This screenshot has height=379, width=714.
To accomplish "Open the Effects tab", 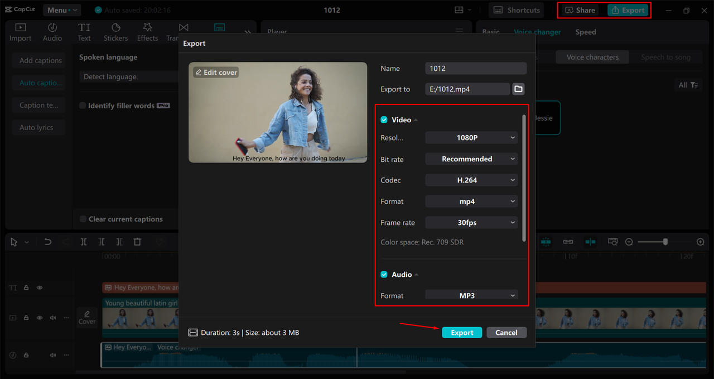I will (x=147, y=32).
